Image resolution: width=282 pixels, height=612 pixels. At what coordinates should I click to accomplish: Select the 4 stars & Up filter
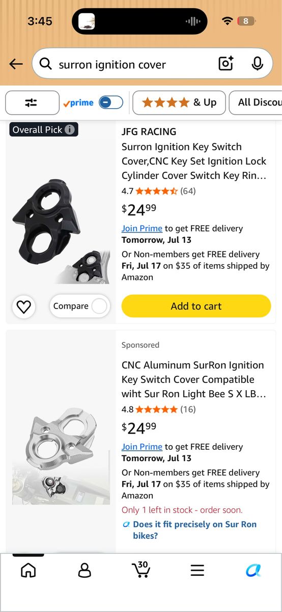(179, 103)
